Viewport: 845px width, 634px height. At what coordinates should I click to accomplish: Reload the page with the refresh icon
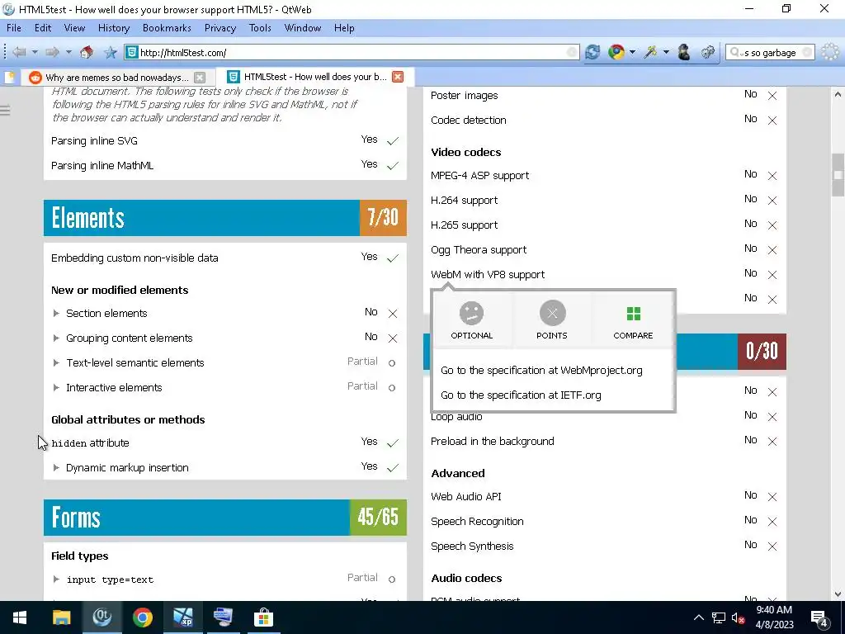[x=592, y=52]
